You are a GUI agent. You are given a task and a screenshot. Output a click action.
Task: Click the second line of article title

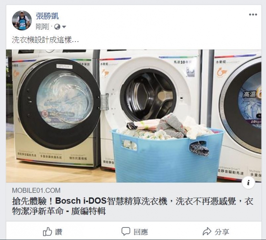(59, 211)
